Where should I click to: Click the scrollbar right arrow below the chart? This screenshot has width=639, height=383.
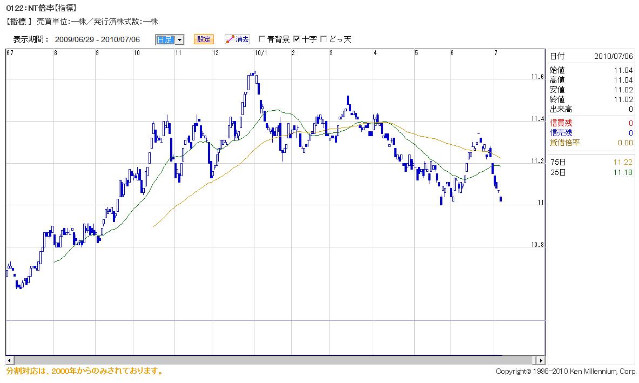(x=541, y=360)
